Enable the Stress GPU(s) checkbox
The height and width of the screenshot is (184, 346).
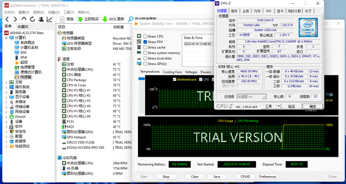[x=145, y=64]
